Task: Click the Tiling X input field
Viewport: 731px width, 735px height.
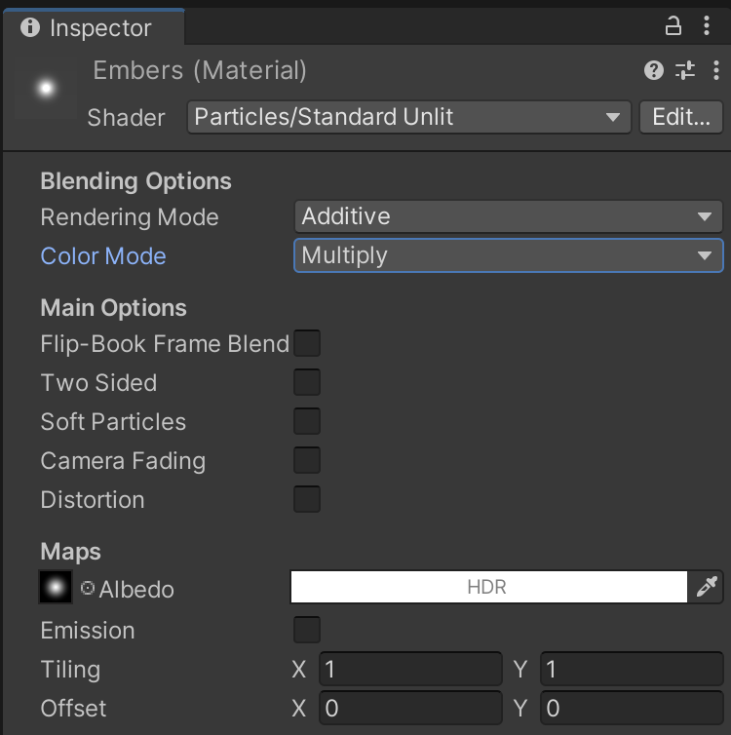Action: (x=409, y=670)
